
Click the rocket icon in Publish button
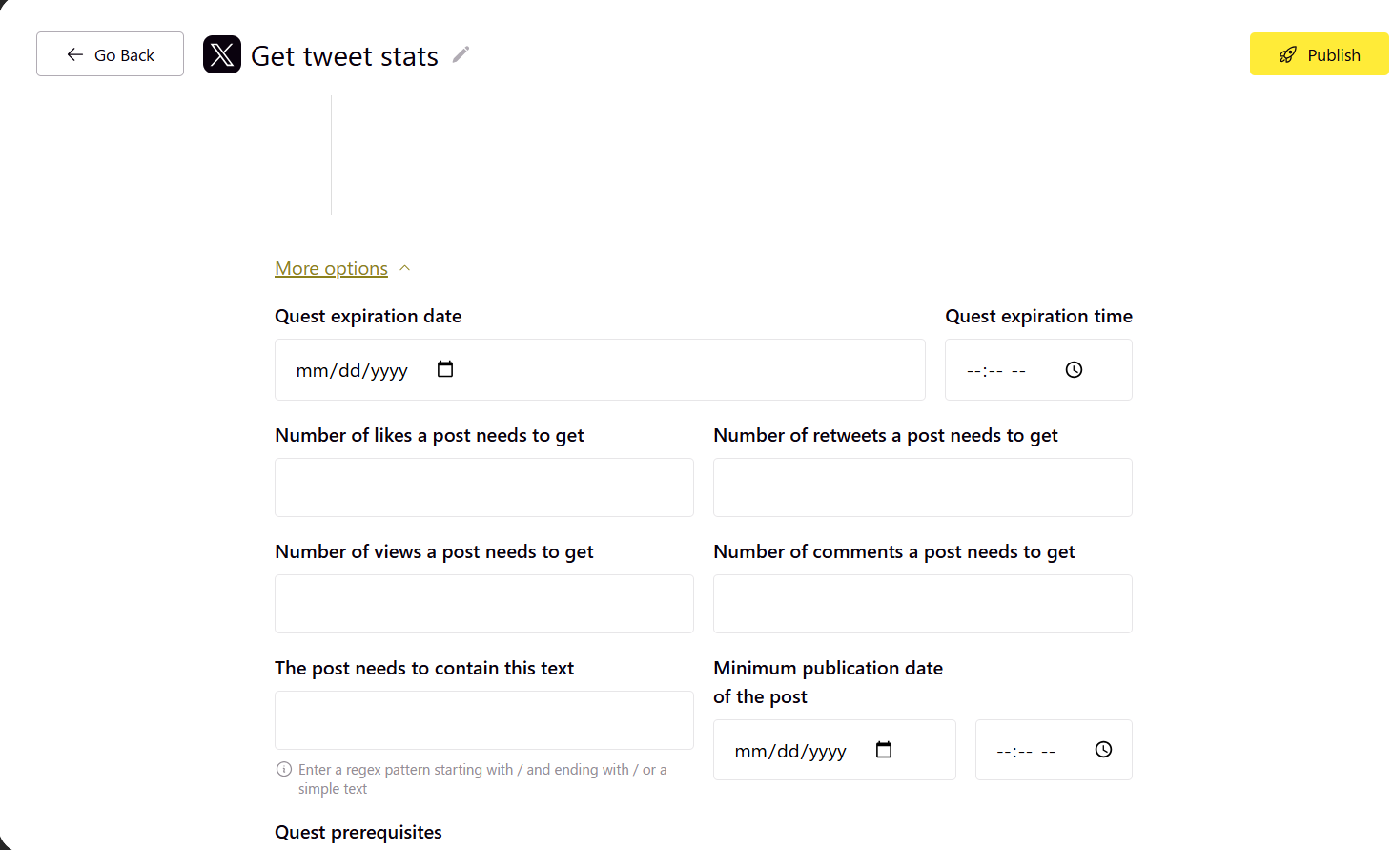[x=1288, y=54]
